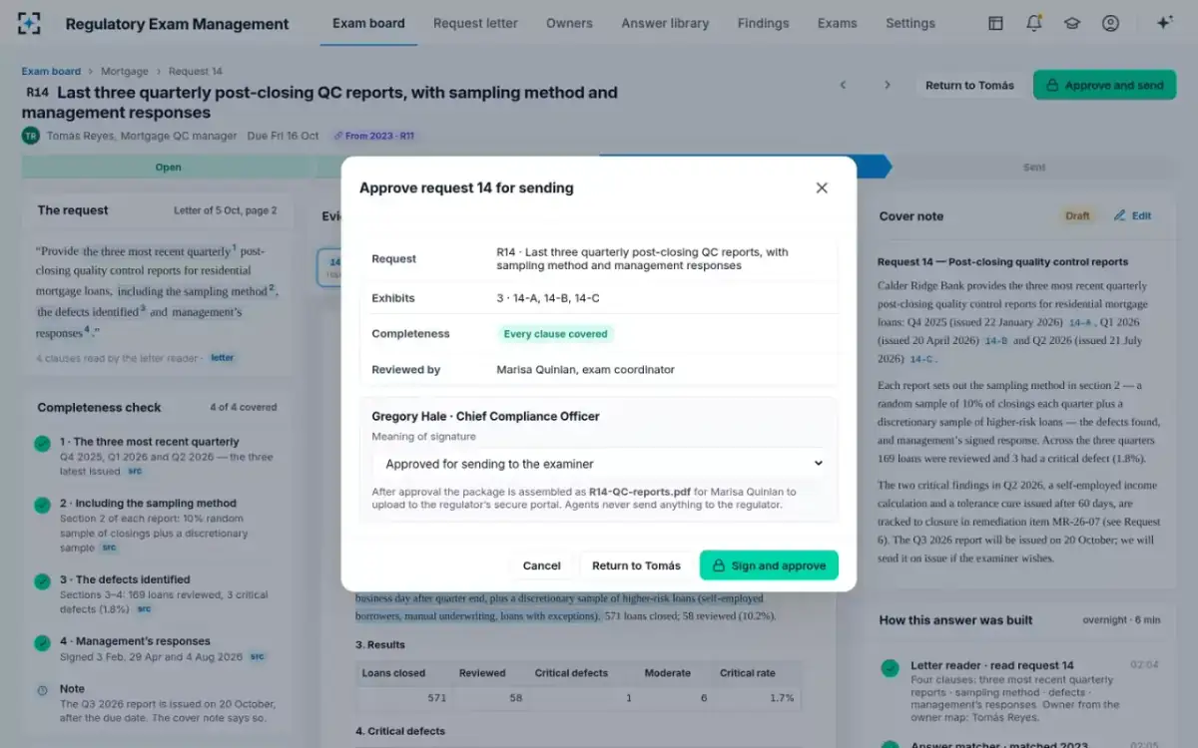Click src tag under defects identified clause
This screenshot has width=1198, height=748.
(x=144, y=608)
